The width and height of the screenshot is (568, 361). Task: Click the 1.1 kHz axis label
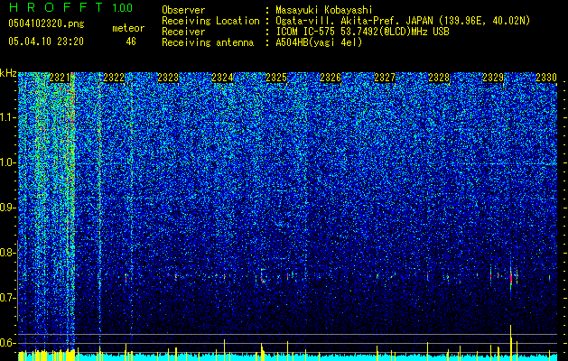[8, 117]
